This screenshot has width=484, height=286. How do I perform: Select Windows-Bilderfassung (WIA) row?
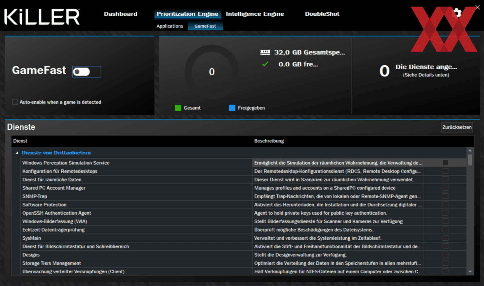(243, 221)
